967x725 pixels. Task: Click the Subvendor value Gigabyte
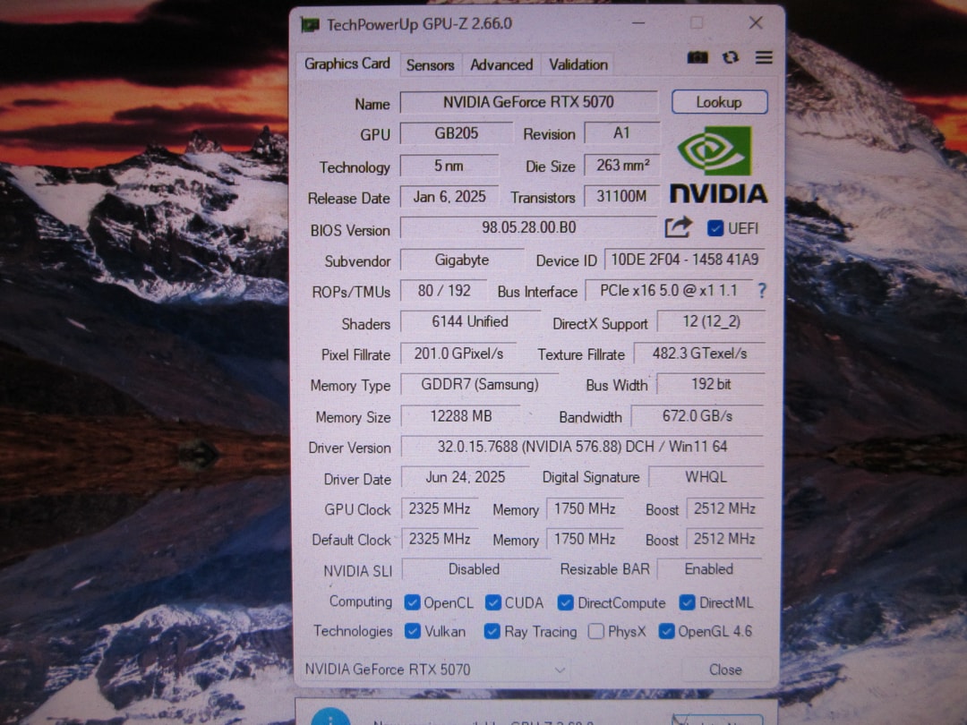462,260
